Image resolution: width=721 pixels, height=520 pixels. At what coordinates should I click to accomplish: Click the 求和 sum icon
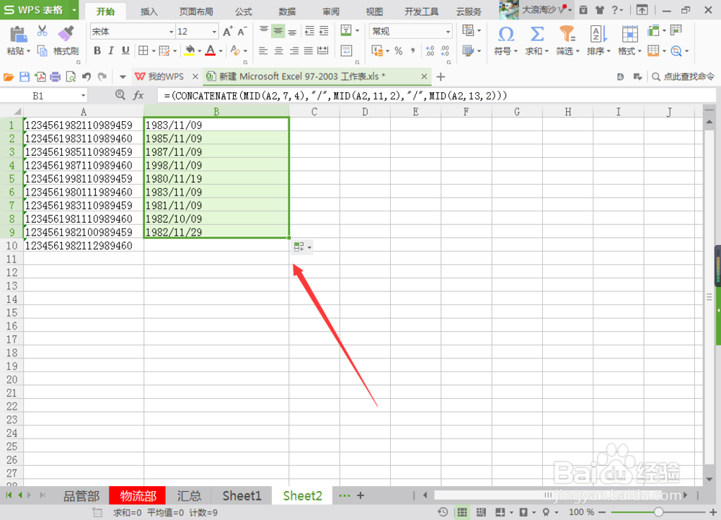tap(536, 35)
